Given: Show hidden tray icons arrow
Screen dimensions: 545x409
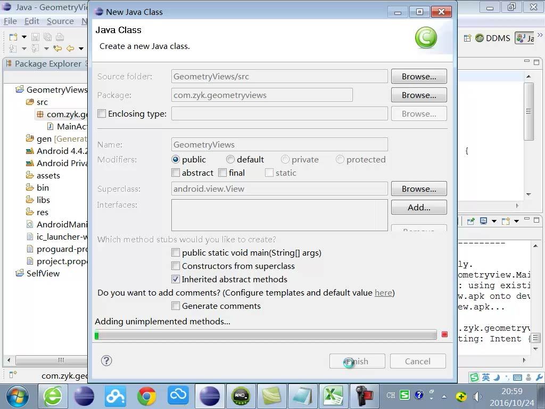Looking at the screenshot, I should [x=444, y=396].
